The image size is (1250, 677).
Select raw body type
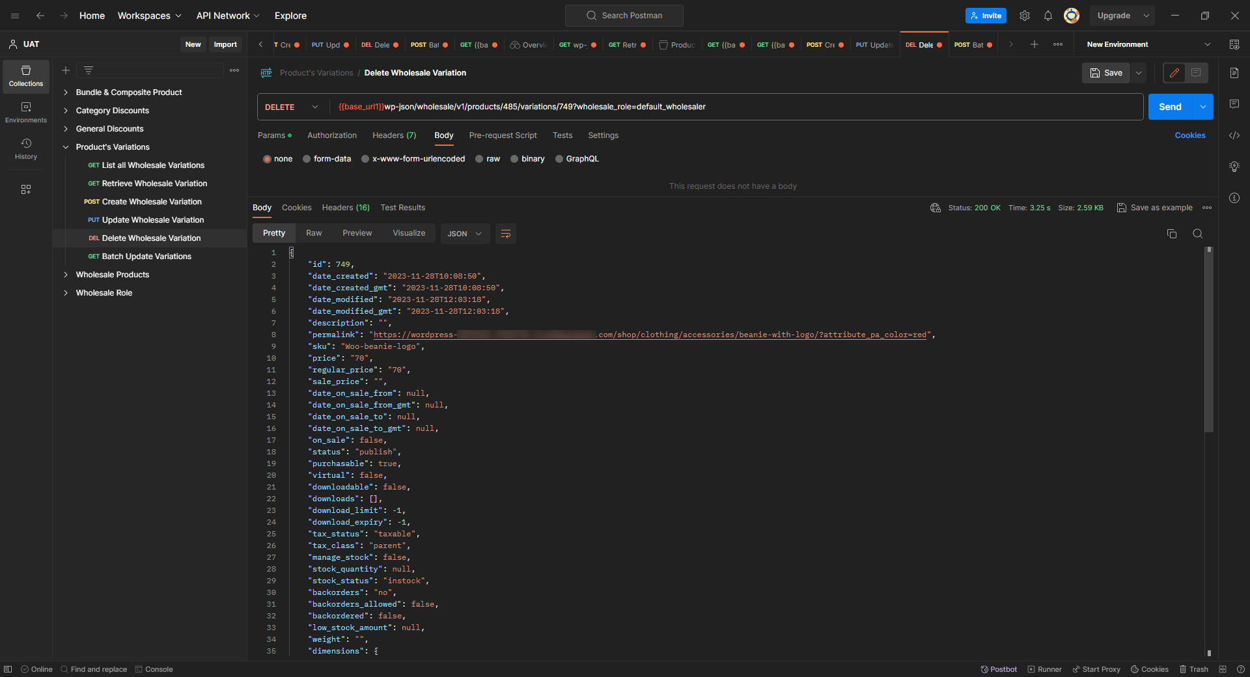479,159
